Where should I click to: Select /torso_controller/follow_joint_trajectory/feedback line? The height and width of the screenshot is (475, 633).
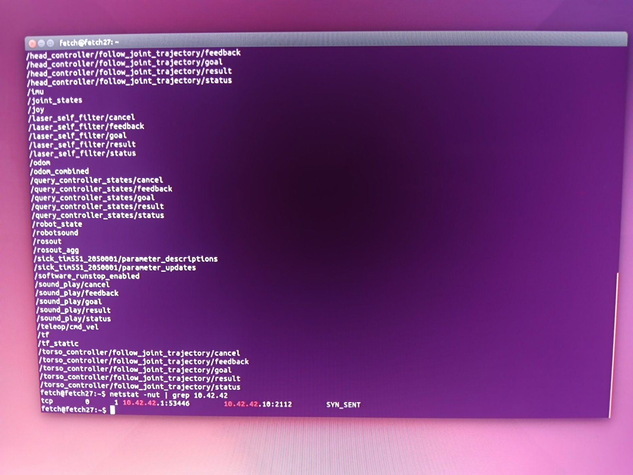pos(144,361)
